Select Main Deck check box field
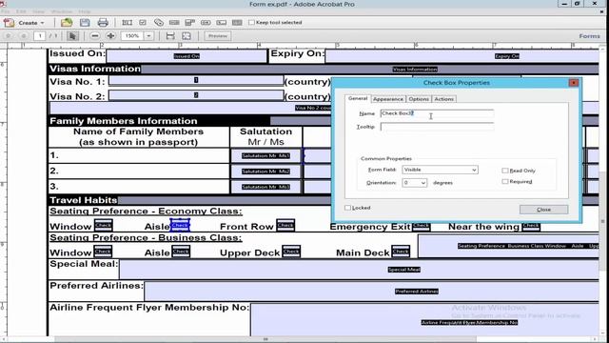This screenshot has width=609, height=343. [401, 252]
